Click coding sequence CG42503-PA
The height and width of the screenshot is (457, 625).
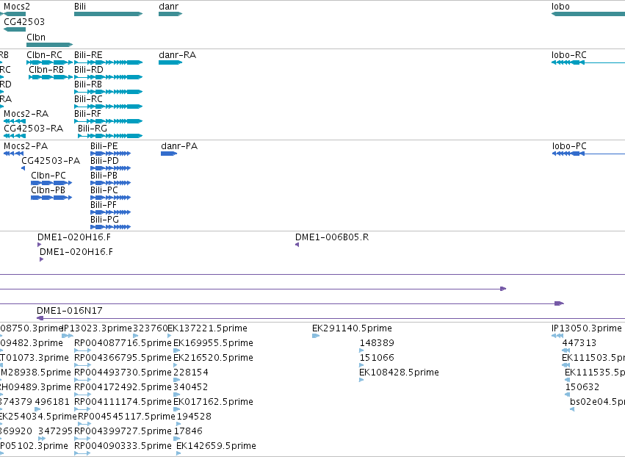pos(23,168)
